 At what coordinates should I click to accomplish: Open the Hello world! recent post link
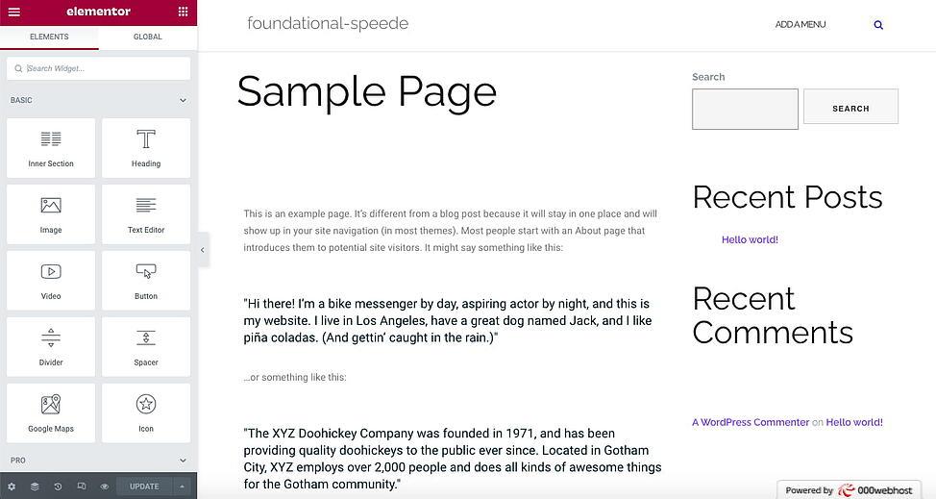point(750,239)
